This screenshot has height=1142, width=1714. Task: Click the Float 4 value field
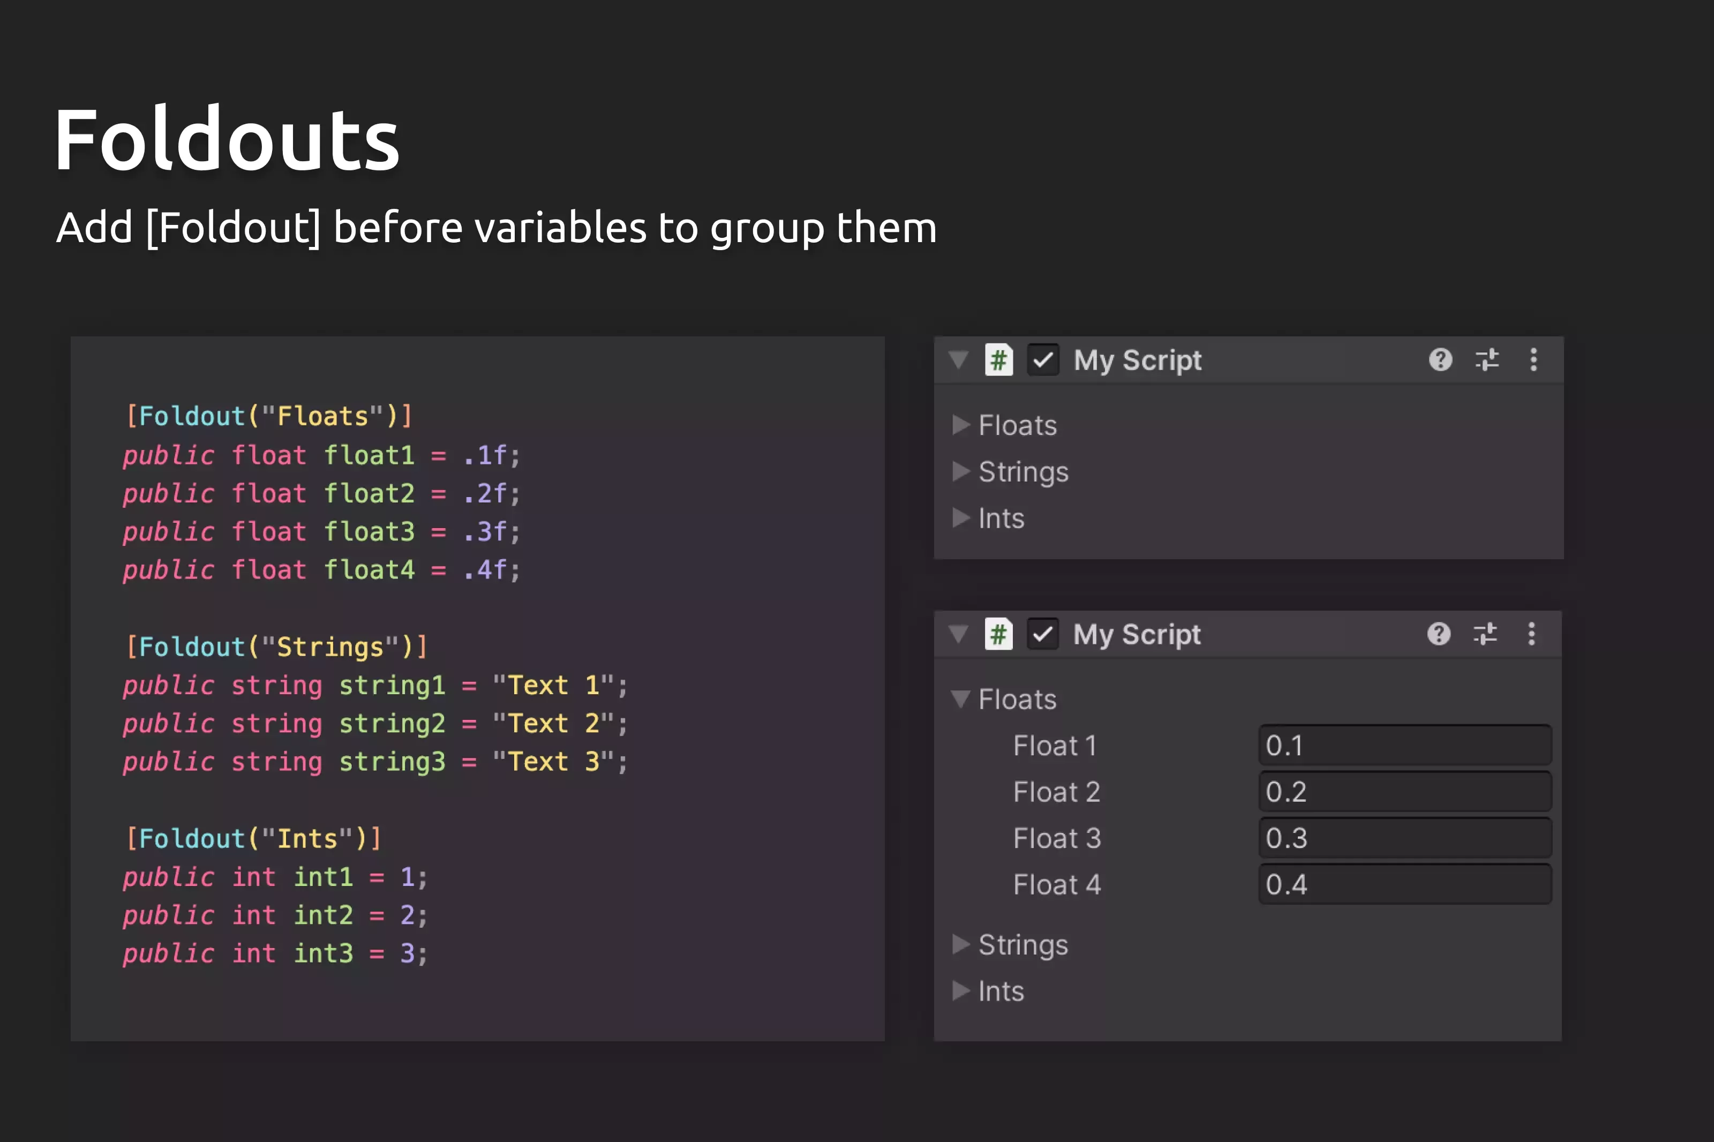1404,884
